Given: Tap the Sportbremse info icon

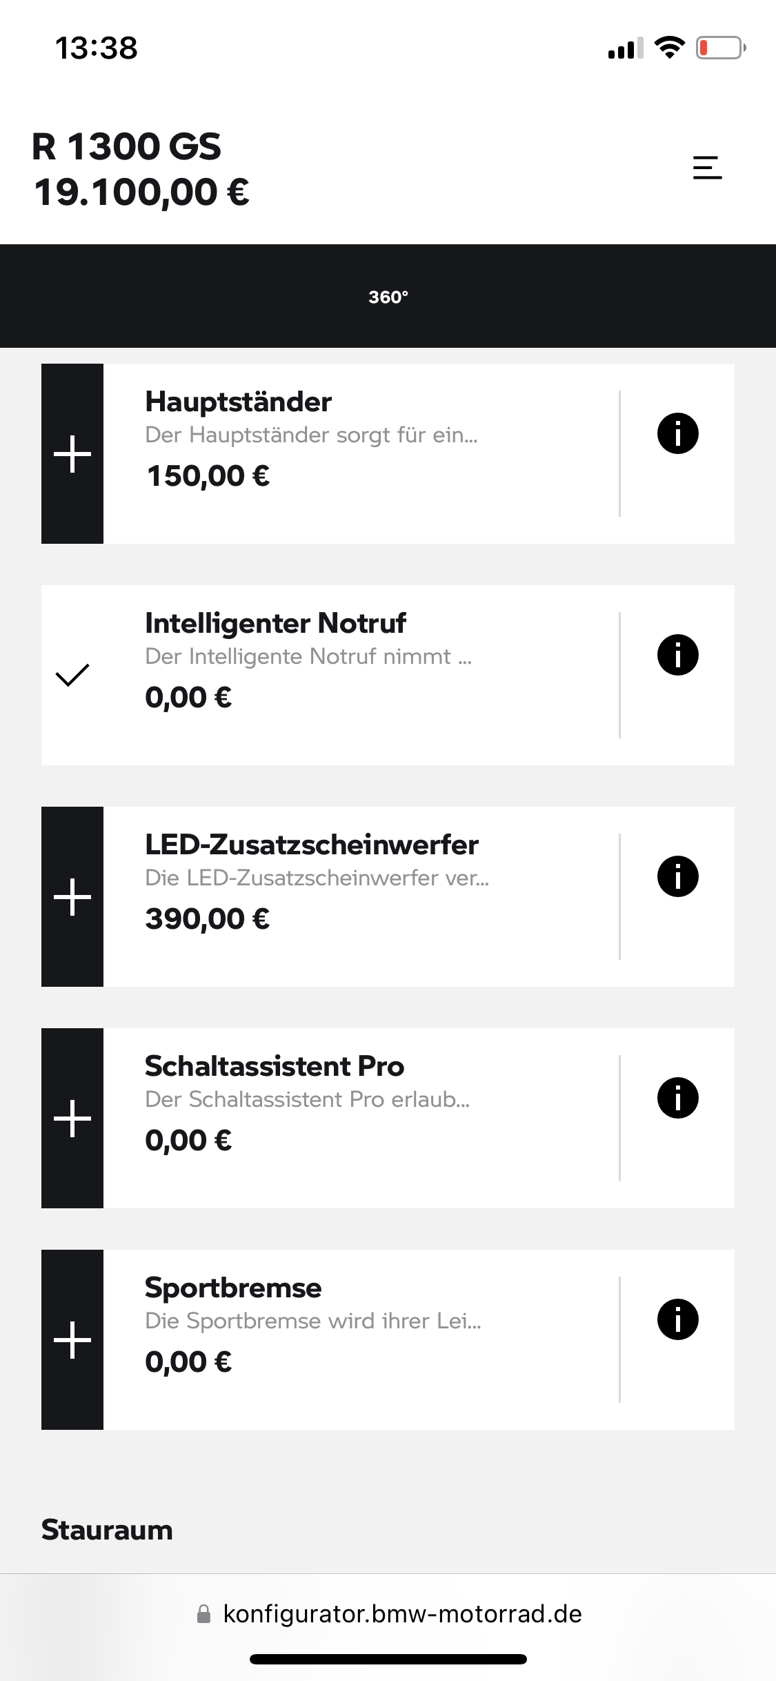Looking at the screenshot, I should tap(677, 1319).
